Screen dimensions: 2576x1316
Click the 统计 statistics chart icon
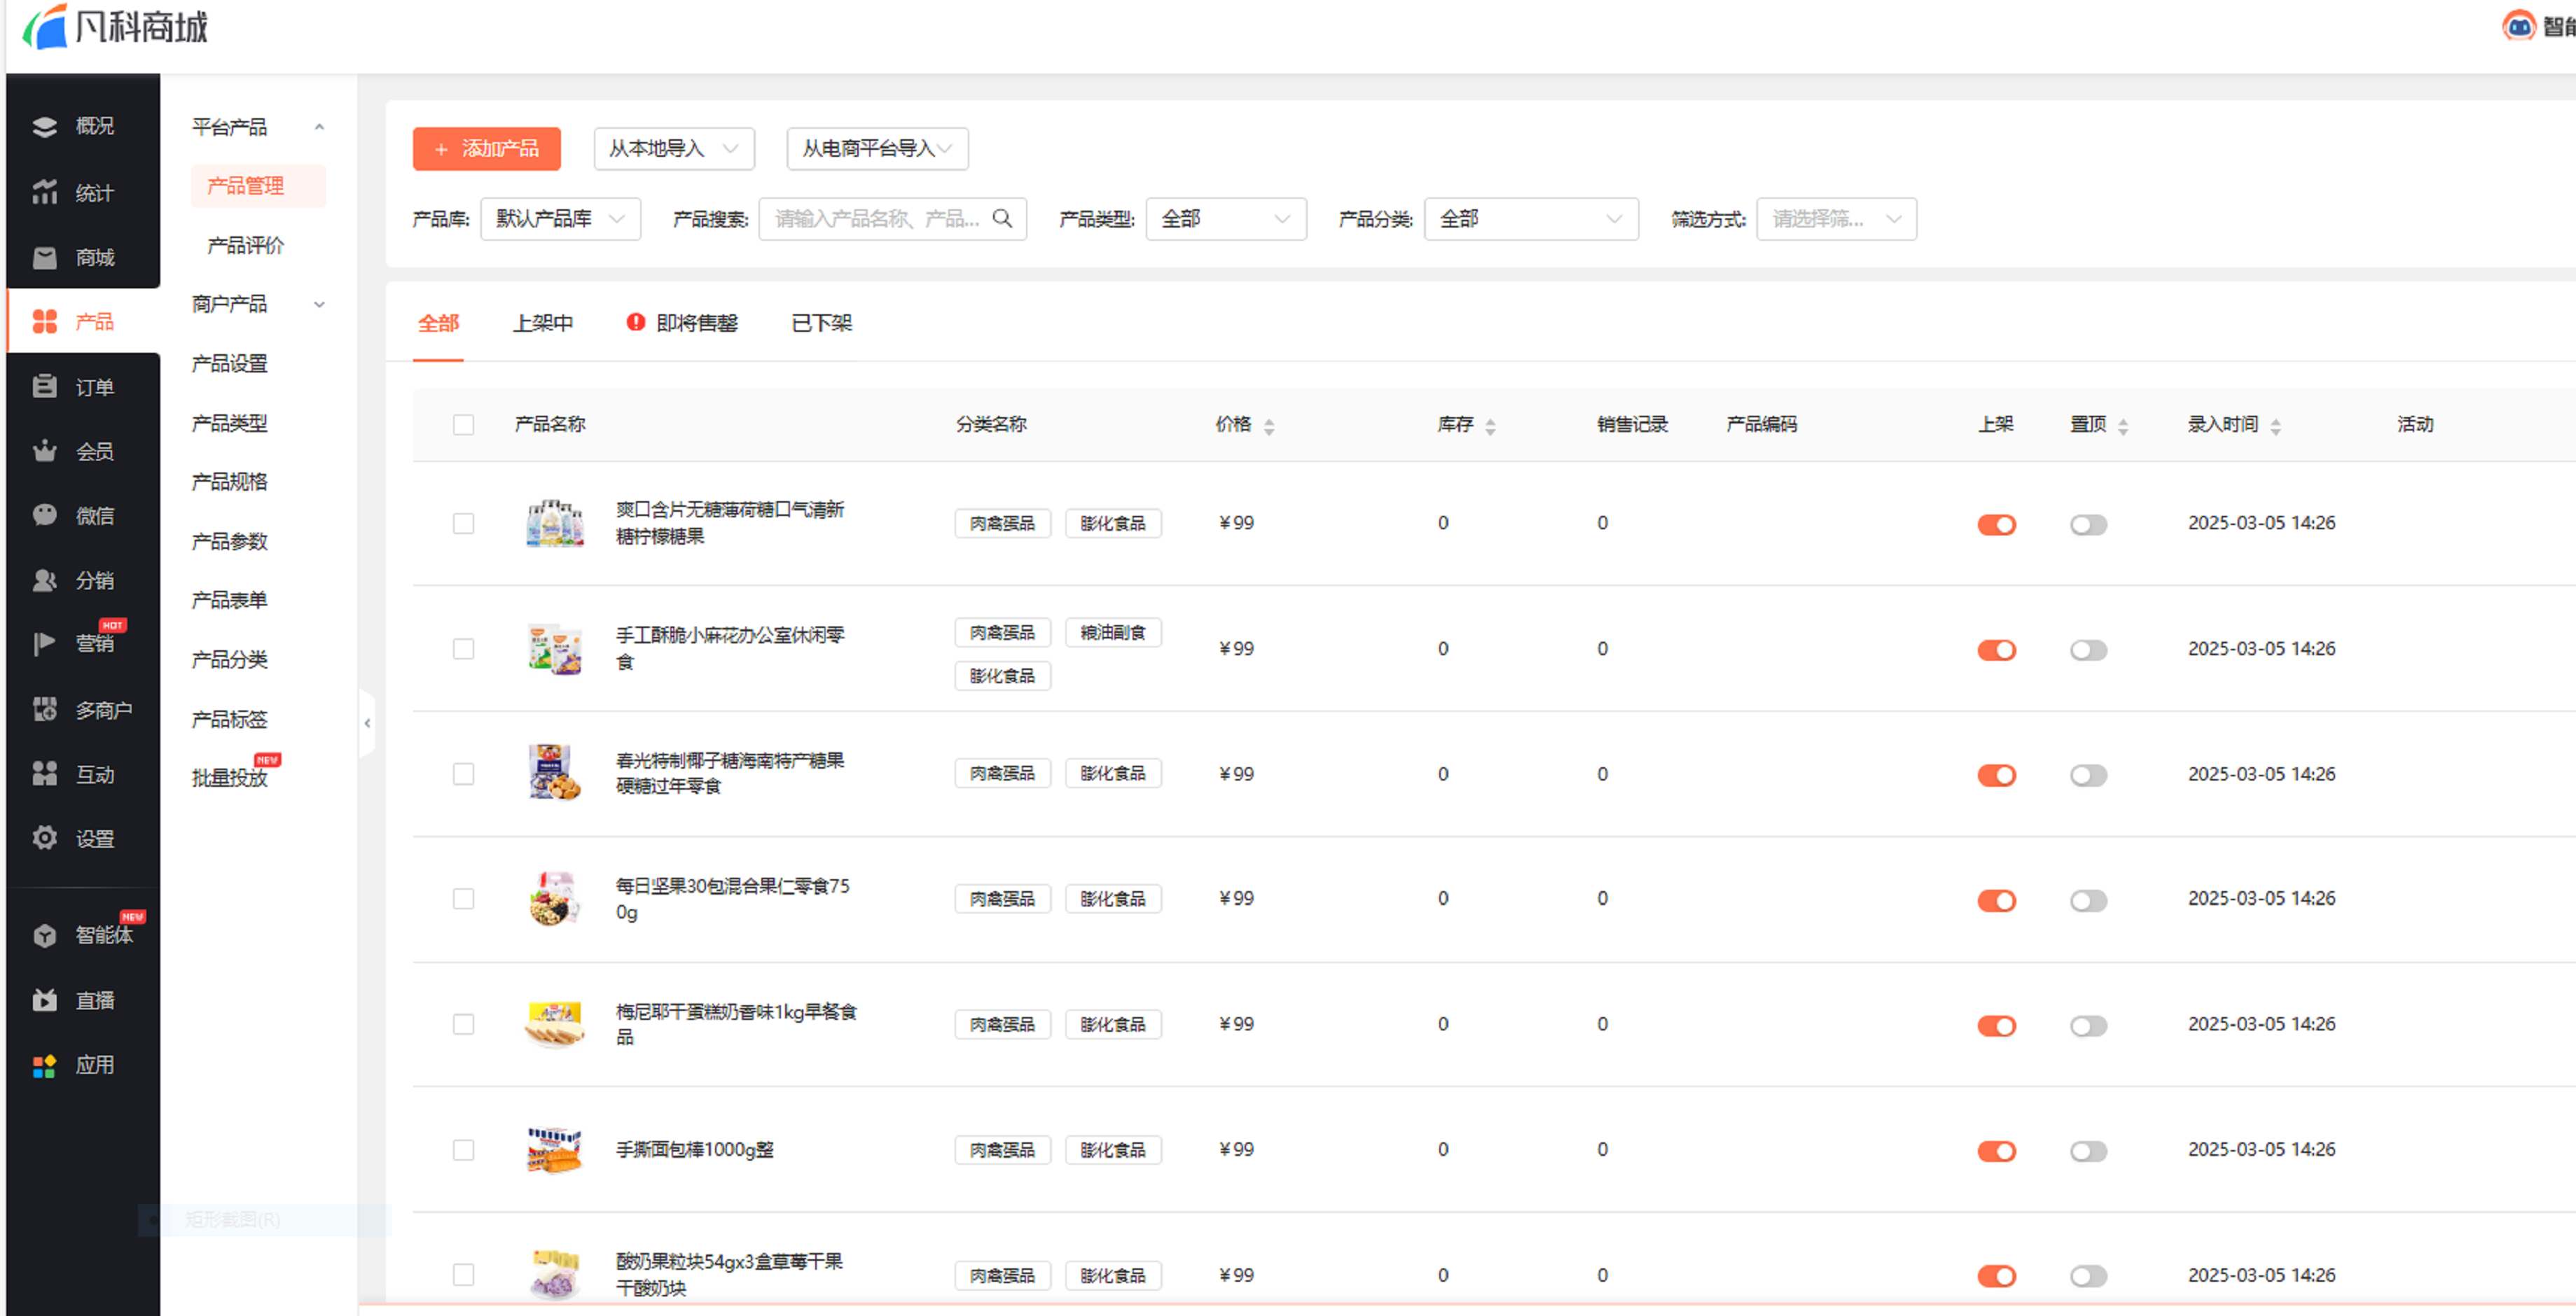[x=44, y=192]
